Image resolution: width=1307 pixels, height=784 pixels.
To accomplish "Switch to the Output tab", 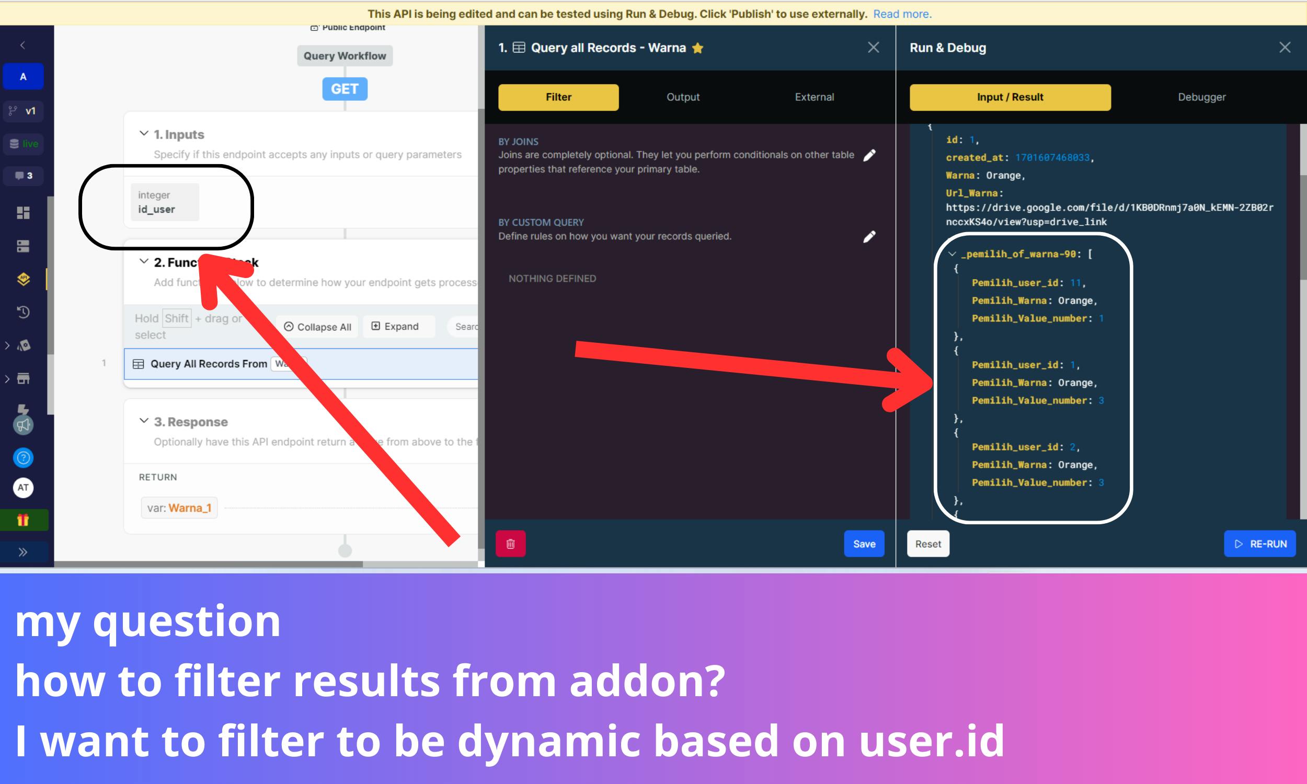I will tap(683, 97).
